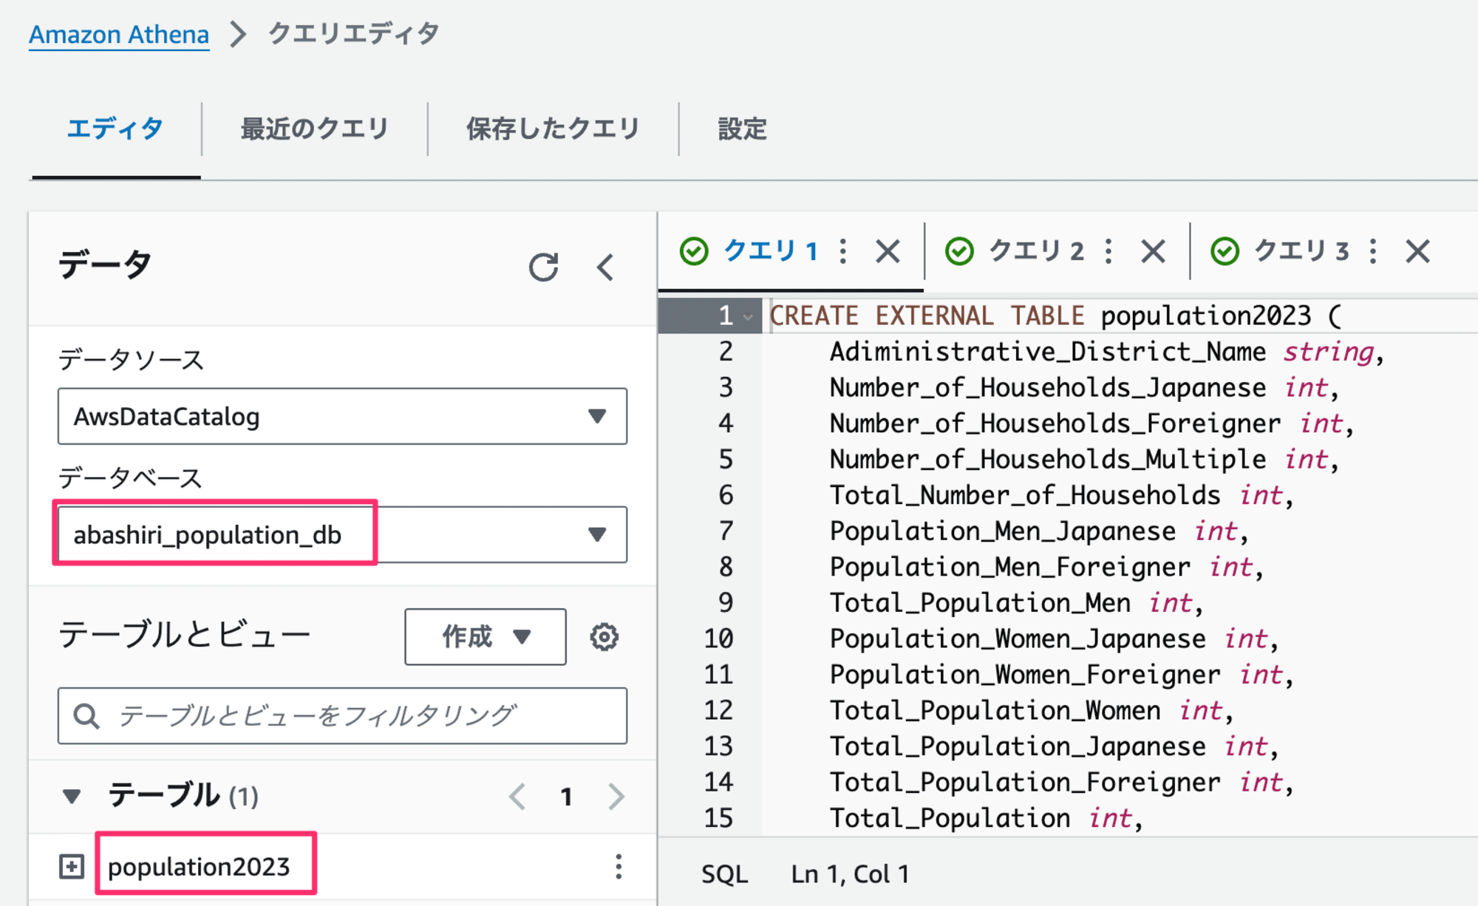Open クエリ 1 tab options menu
This screenshot has height=906, width=1478.
pos(843,251)
